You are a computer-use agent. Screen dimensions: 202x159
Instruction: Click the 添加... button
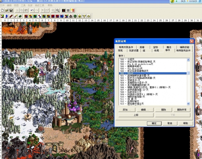(x=127, y=110)
